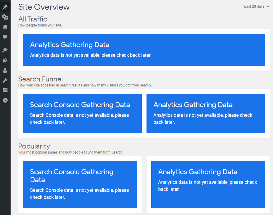Open Pages using the stacked-pages icon
273x215 pixels.
pyautogui.click(x=5, y=27)
